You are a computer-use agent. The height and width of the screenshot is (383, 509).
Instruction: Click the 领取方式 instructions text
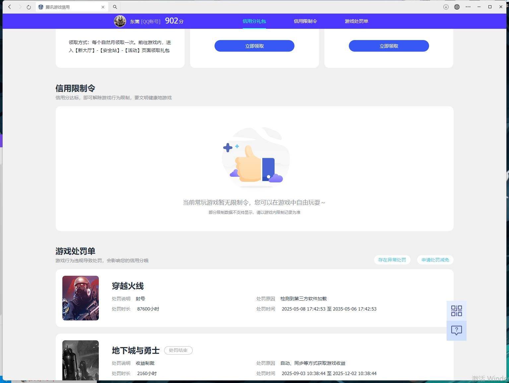120,46
